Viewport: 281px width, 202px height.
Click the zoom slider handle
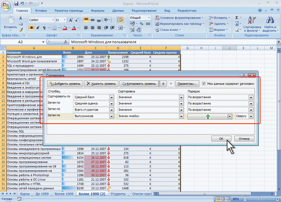258,199
